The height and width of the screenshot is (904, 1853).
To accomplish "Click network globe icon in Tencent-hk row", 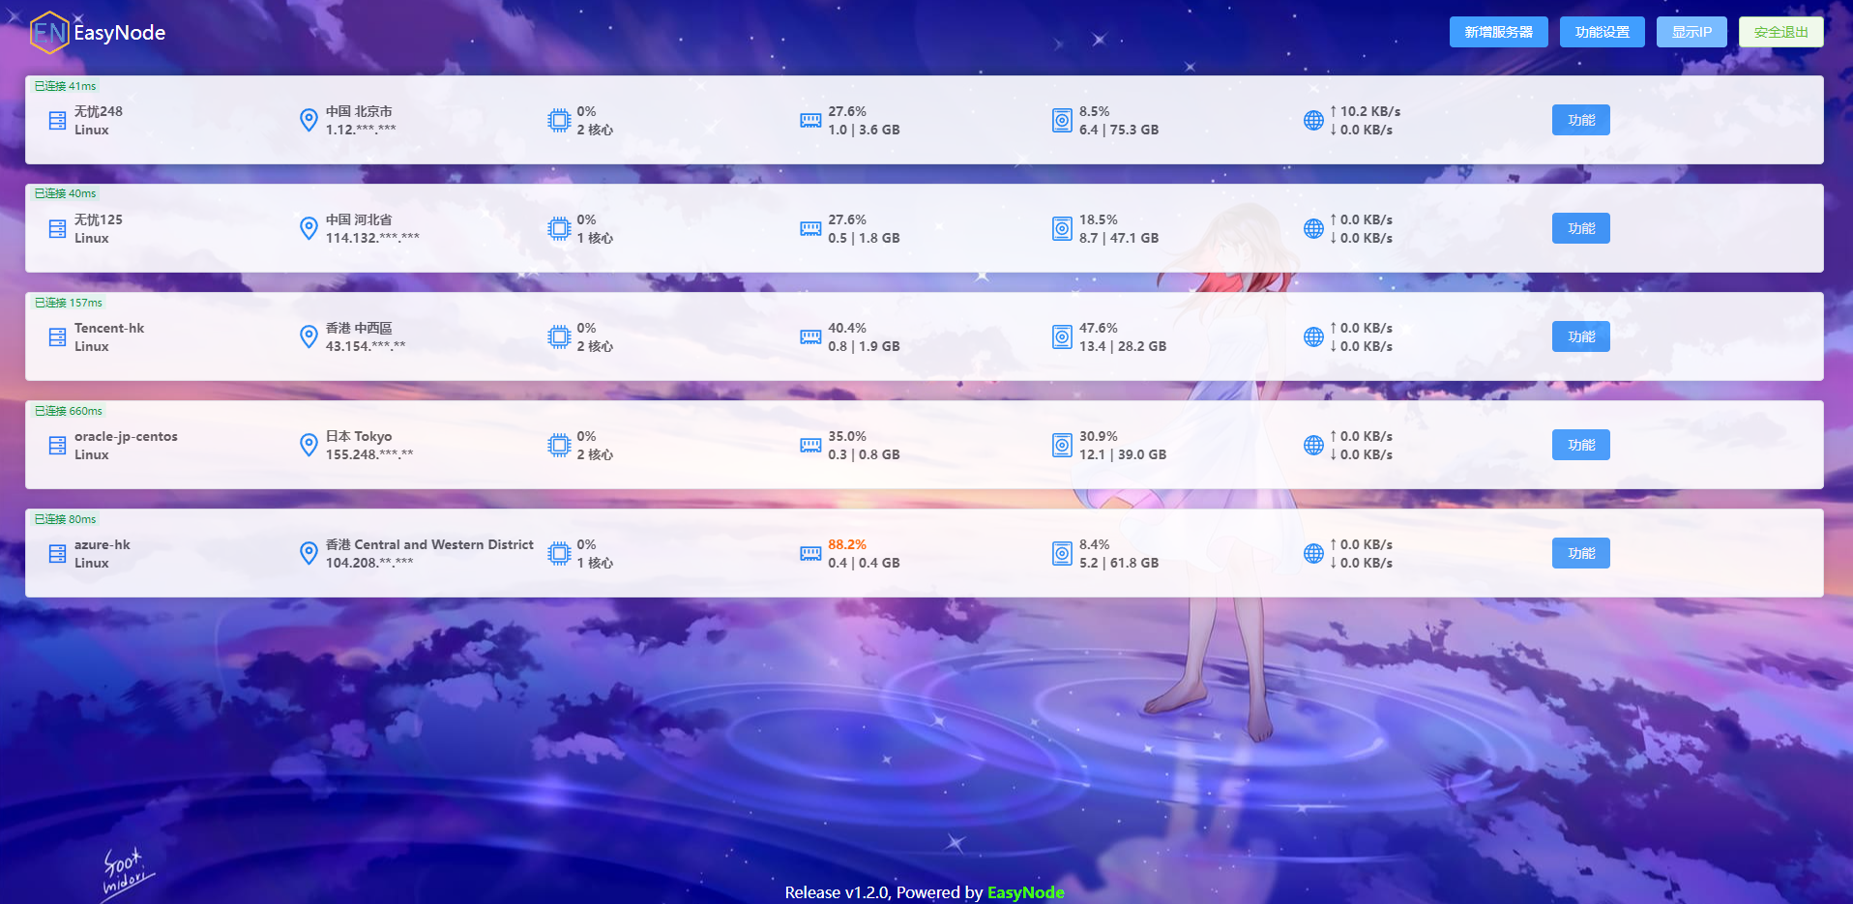I will (1313, 337).
